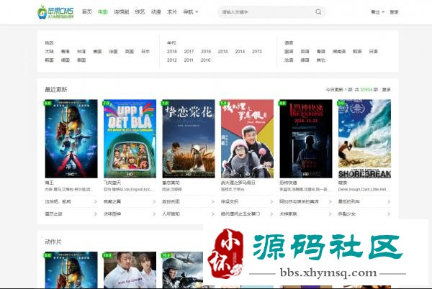Filter by year 2017
Viewport: 432px width, 289px height.
point(189,52)
